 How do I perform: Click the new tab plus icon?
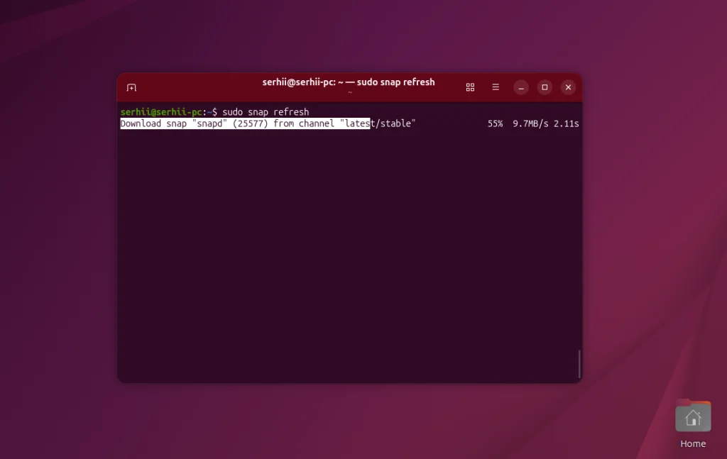pos(131,87)
